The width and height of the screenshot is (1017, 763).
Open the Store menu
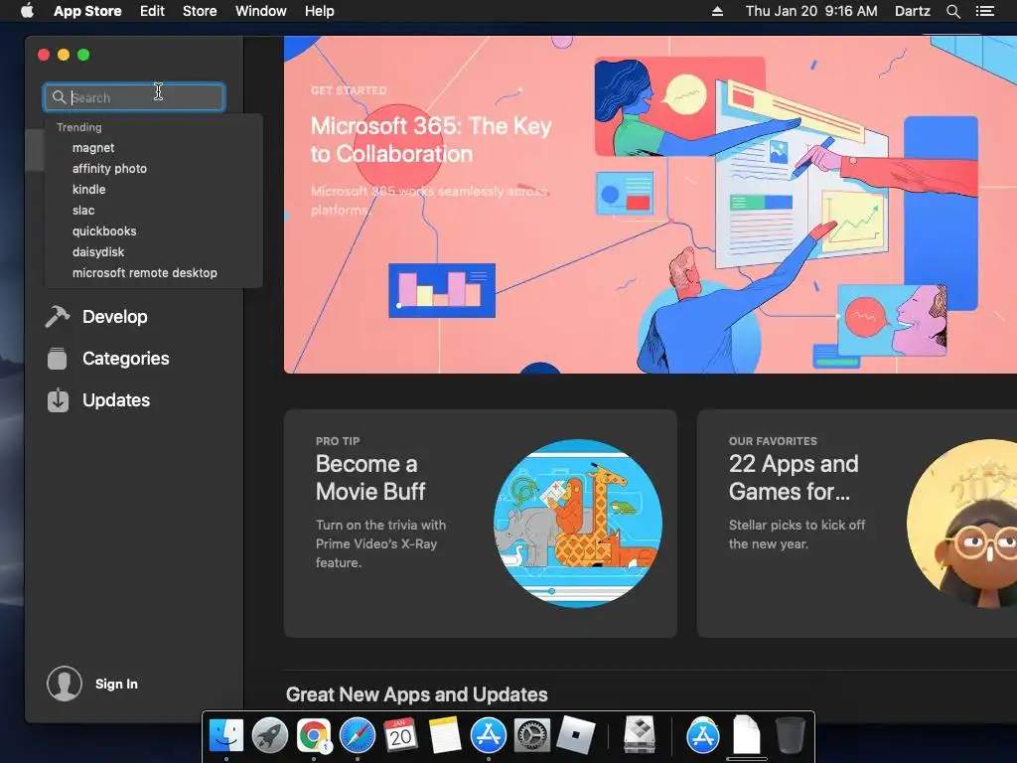click(200, 11)
